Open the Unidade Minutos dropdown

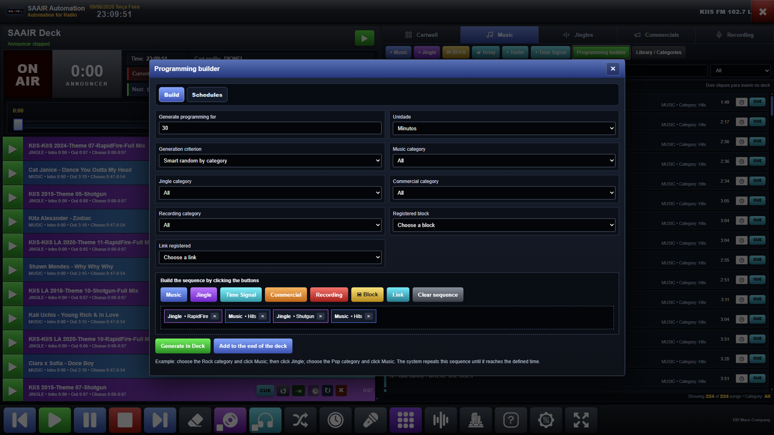(504, 129)
